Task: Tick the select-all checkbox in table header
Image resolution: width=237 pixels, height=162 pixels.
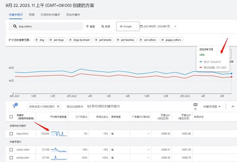Action: click(11, 116)
